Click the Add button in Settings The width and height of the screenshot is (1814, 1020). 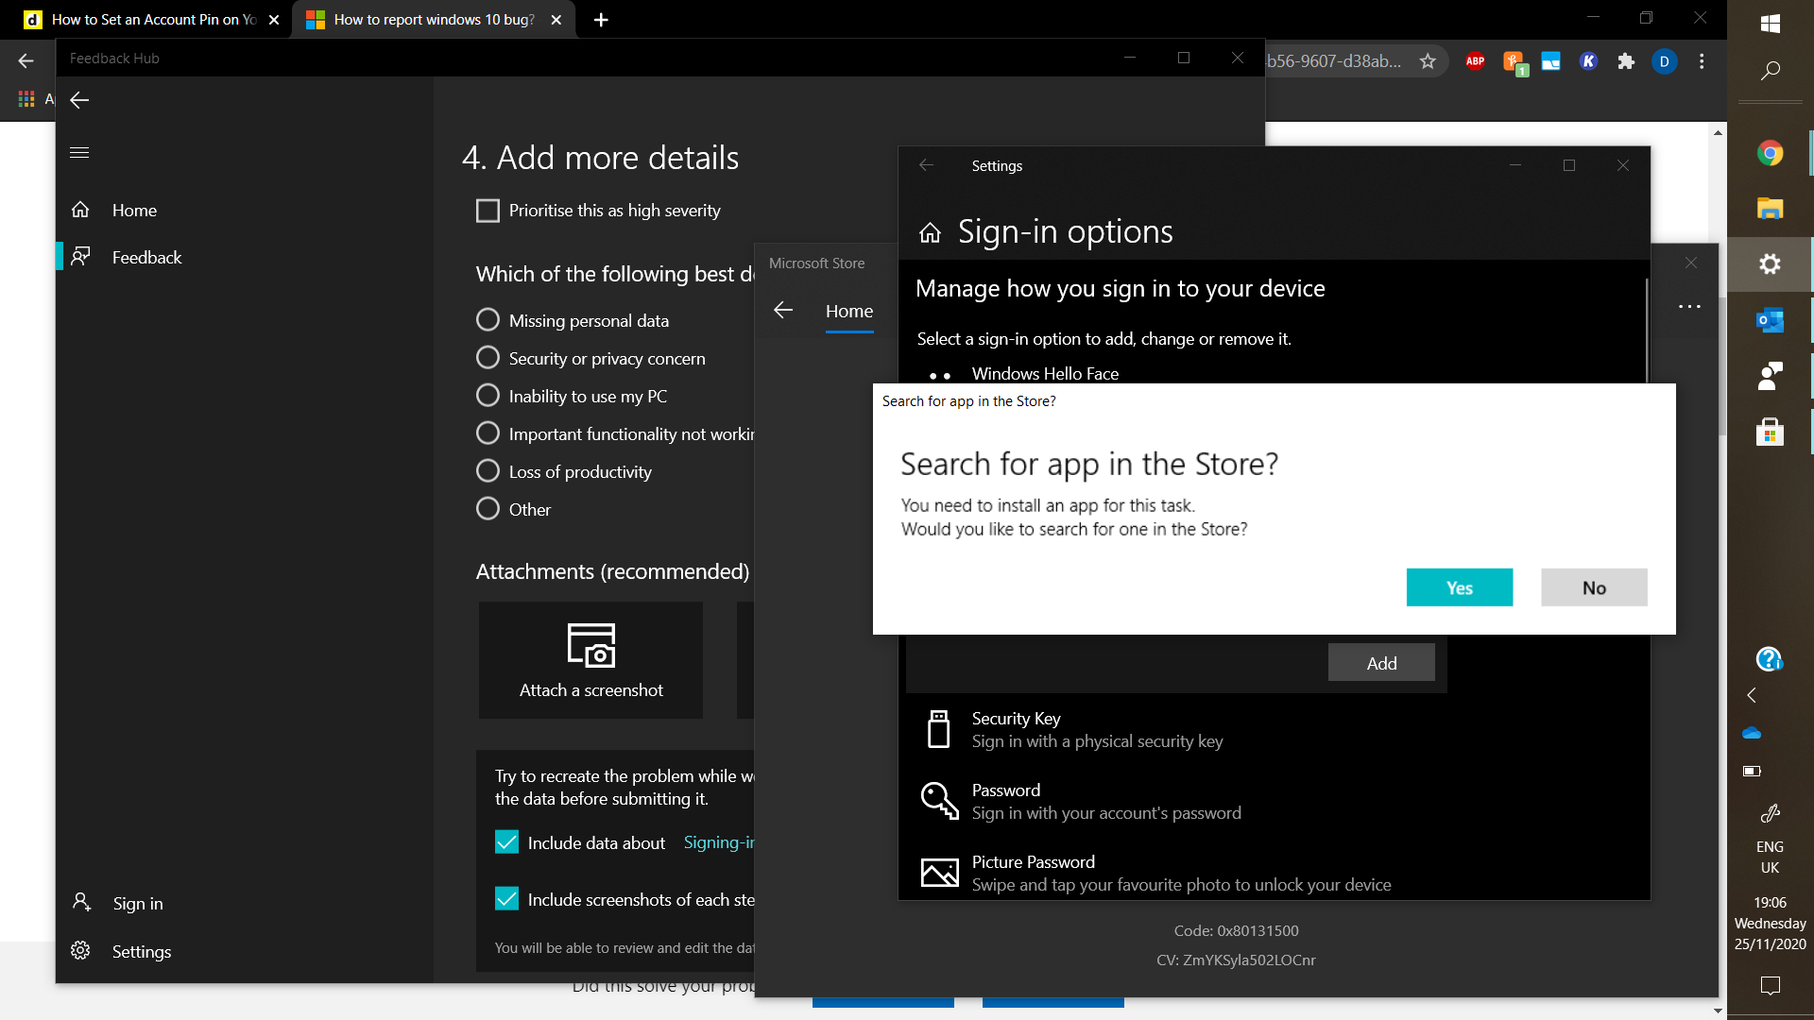(x=1381, y=663)
